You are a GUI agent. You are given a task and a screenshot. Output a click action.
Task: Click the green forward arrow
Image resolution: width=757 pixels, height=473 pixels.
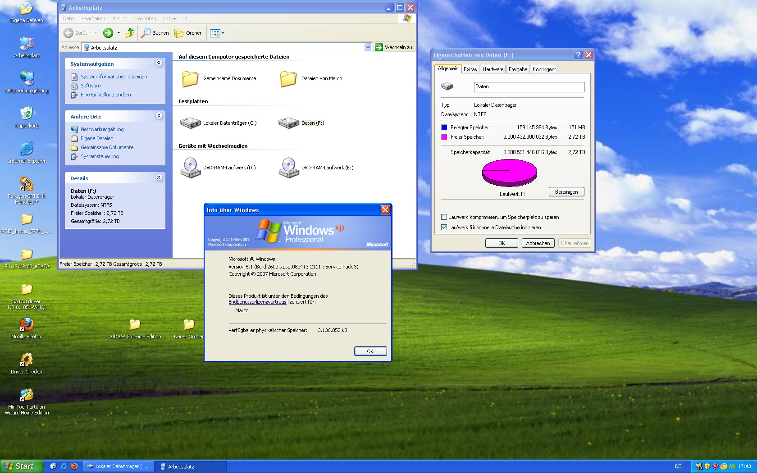coord(108,33)
